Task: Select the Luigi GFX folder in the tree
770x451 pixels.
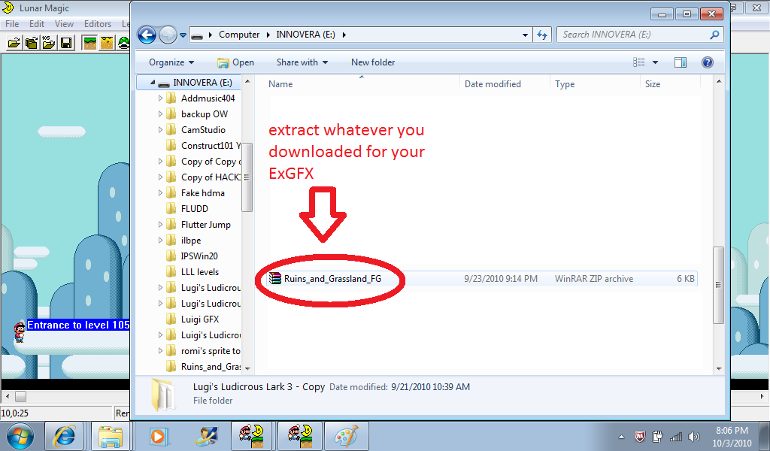Action: click(x=200, y=319)
